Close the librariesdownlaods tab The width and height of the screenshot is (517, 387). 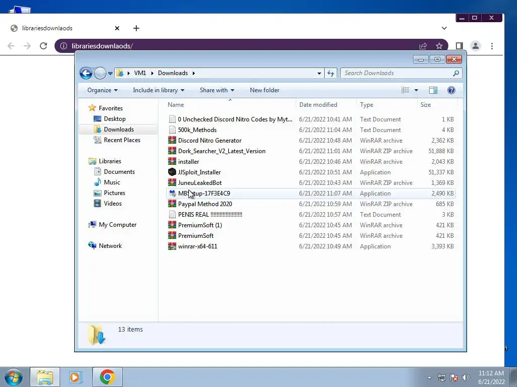point(117,28)
